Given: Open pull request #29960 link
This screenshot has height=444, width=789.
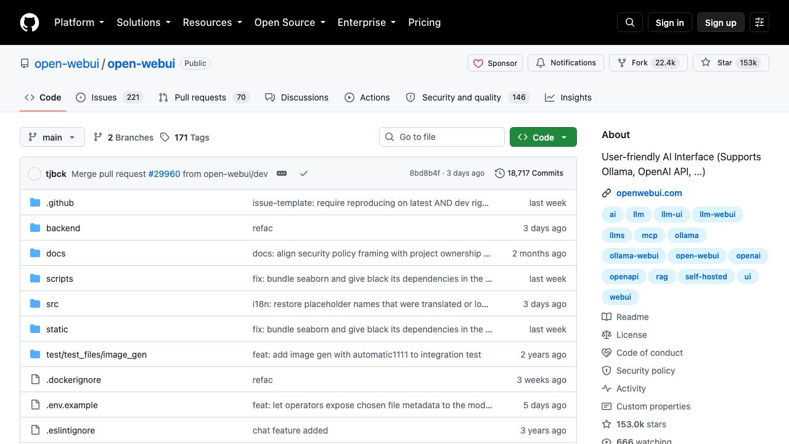Looking at the screenshot, I should (164, 174).
